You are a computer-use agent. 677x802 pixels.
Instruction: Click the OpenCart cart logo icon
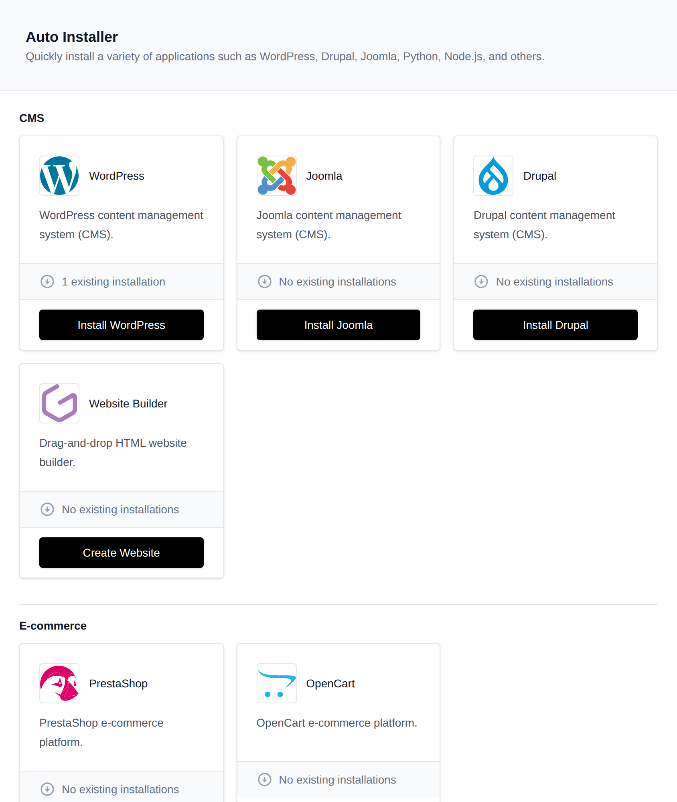pyautogui.click(x=277, y=683)
